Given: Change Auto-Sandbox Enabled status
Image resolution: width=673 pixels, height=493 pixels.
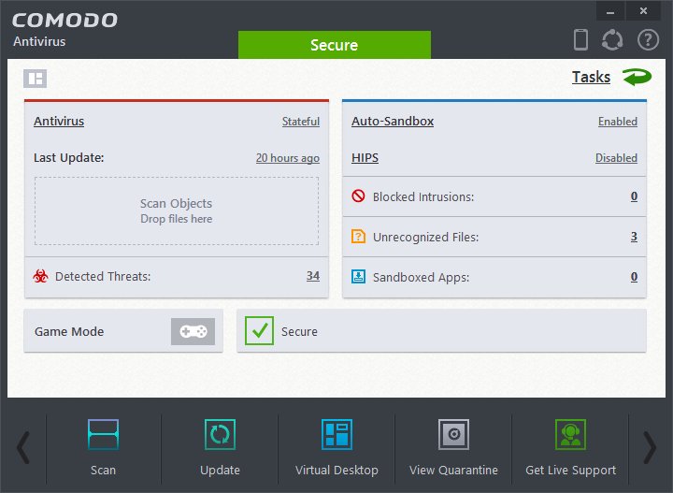Looking at the screenshot, I should [618, 122].
